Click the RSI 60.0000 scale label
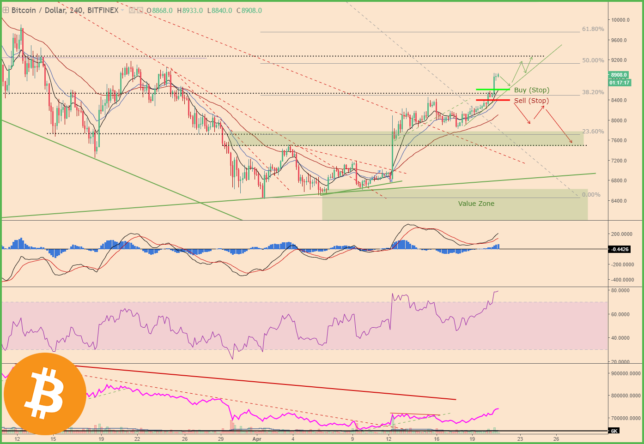 click(x=620, y=314)
